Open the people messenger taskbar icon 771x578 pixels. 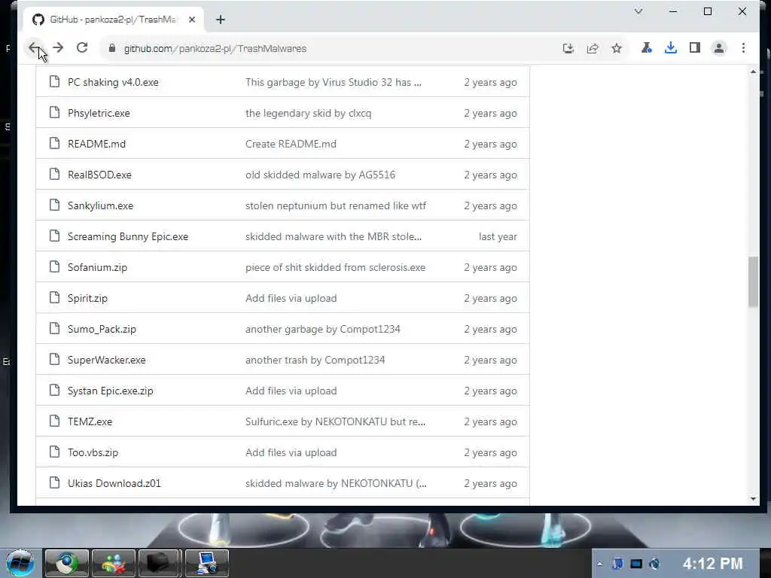(x=113, y=563)
